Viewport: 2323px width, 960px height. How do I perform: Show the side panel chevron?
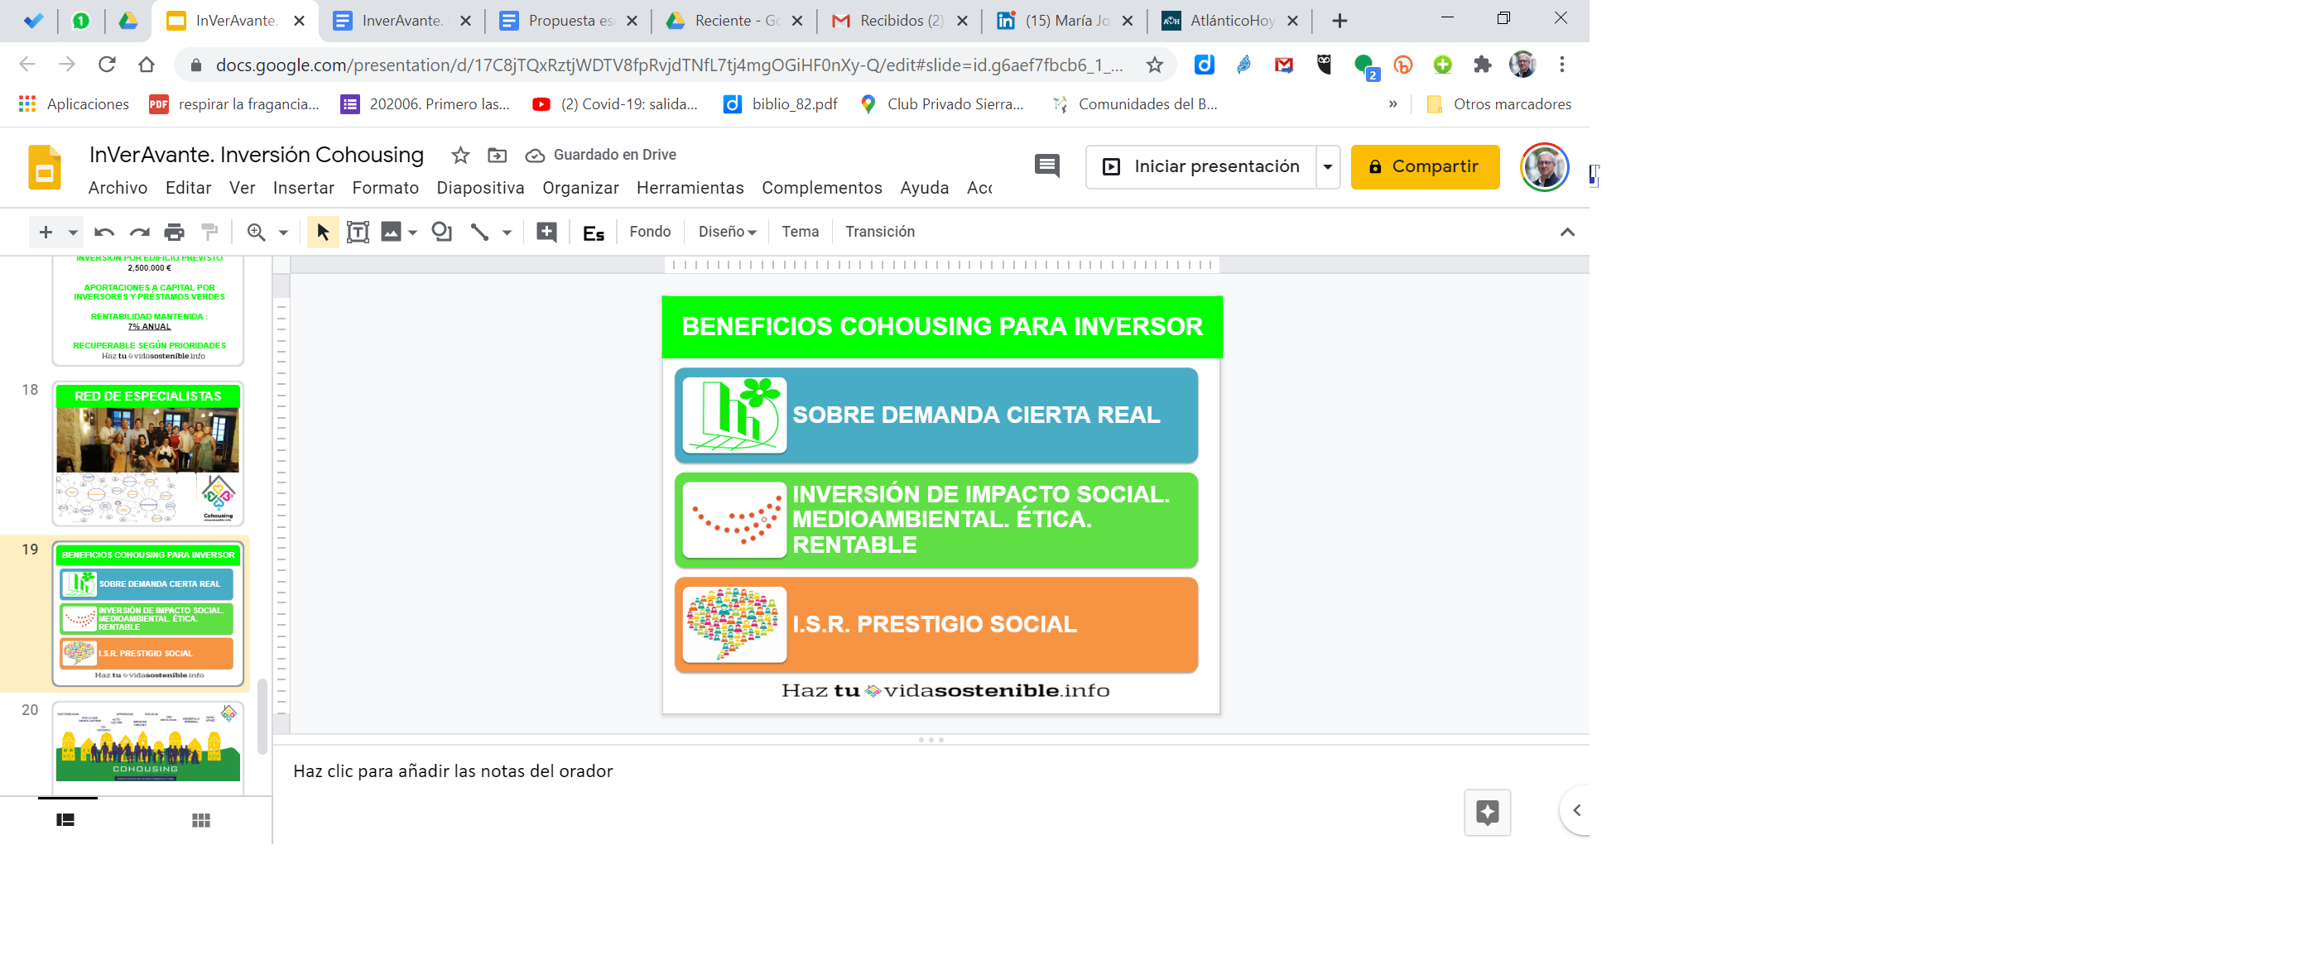click(x=1576, y=810)
